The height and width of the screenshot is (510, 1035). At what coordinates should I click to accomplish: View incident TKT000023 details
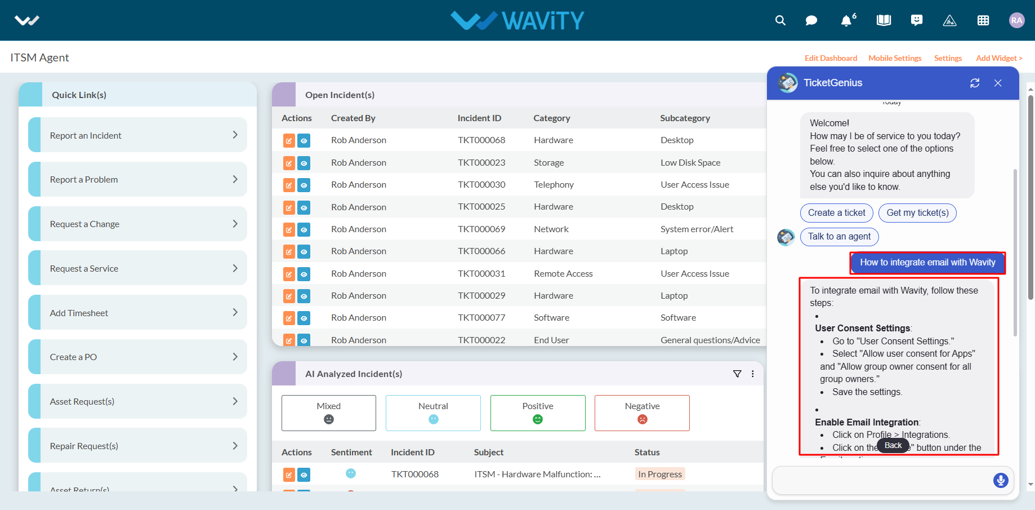tap(304, 163)
